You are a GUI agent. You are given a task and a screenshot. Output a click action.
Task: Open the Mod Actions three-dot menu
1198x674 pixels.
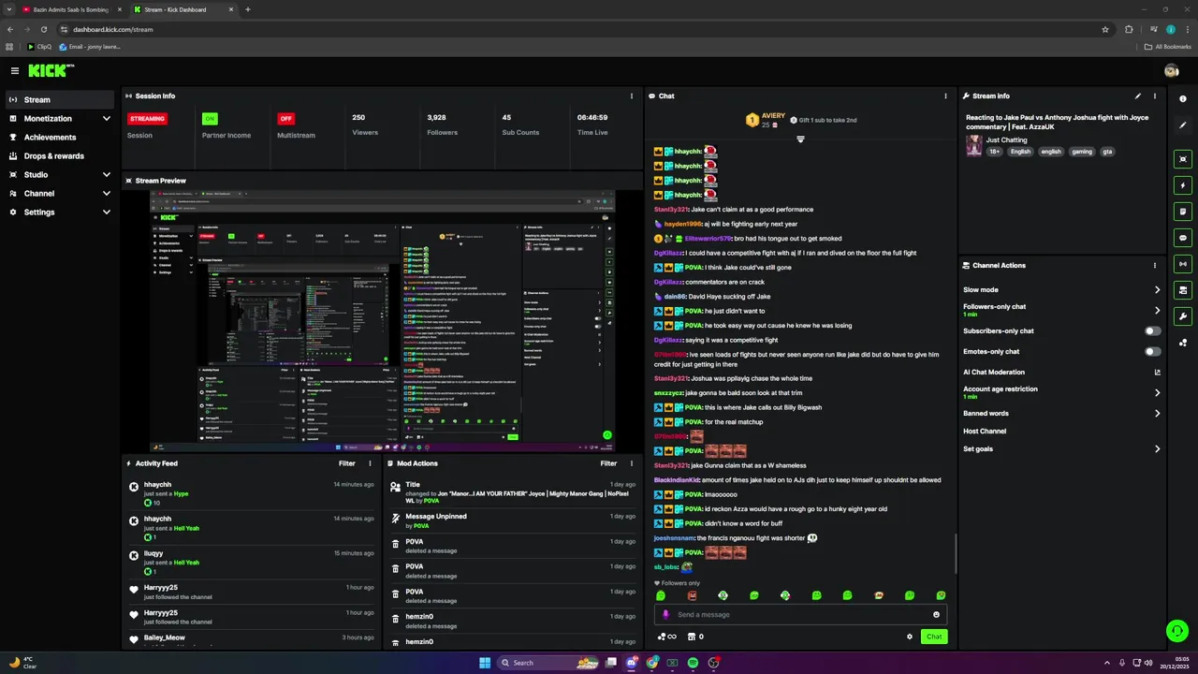pos(632,463)
